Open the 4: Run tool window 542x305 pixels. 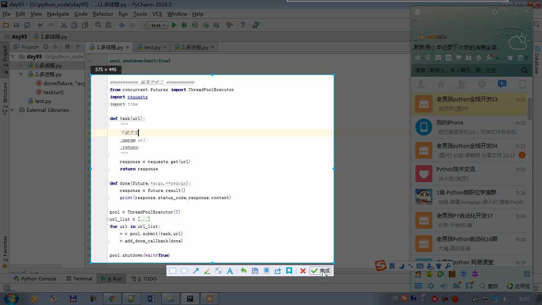pos(111,279)
